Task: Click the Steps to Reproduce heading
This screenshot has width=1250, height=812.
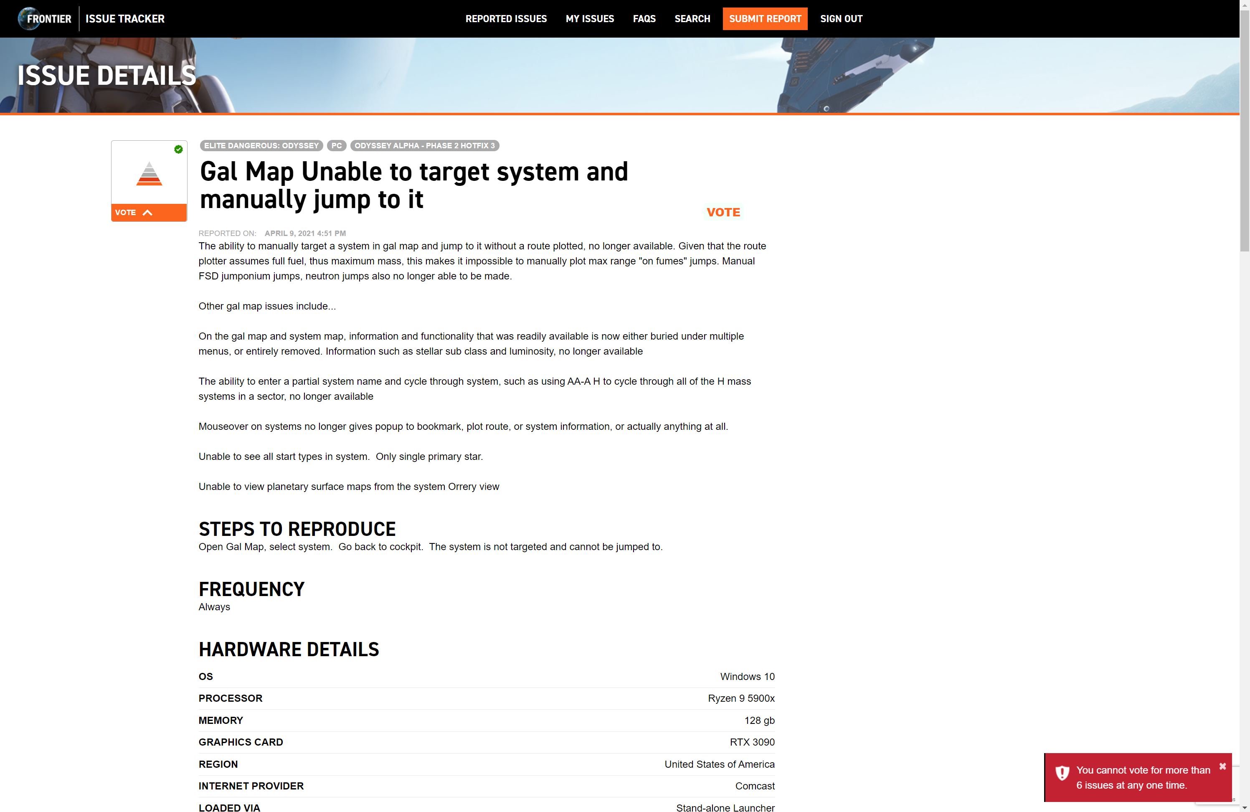Action: [x=297, y=529]
